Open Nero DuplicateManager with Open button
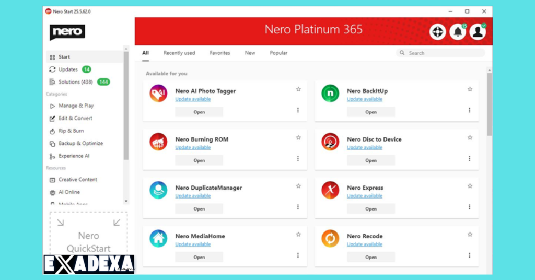Image resolution: width=535 pixels, height=280 pixels. tap(199, 209)
